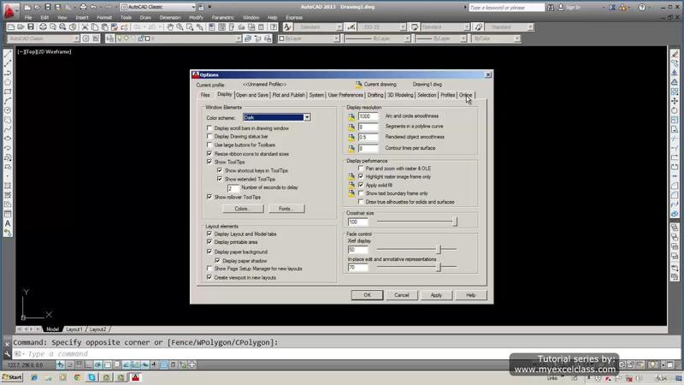
Task: Click the Multileader Style icon
Action: pos(479,27)
